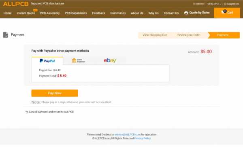This screenshot has width=243, height=147.
Task: Go back to View Shopping Cart step
Action: tap(155, 35)
